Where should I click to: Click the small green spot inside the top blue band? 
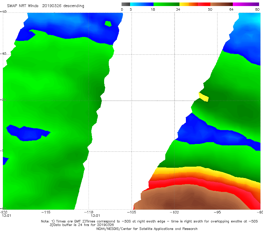click(108, 24)
